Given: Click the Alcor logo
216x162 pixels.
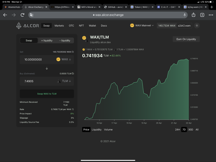Looking at the screenshot, I should 28,26.
